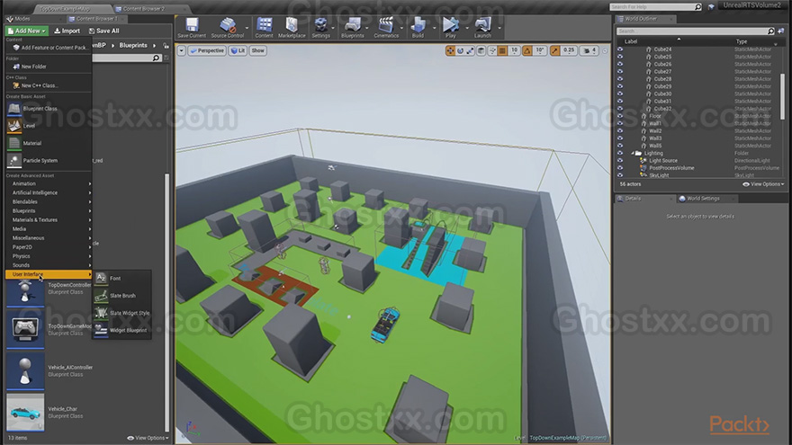Click the Perspective viewport button
This screenshot has height=445, width=792.
(x=207, y=50)
